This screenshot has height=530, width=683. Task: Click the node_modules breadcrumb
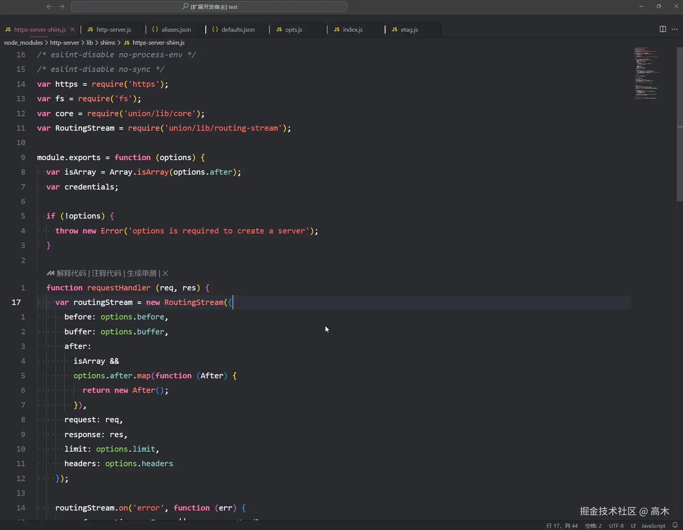[23, 42]
